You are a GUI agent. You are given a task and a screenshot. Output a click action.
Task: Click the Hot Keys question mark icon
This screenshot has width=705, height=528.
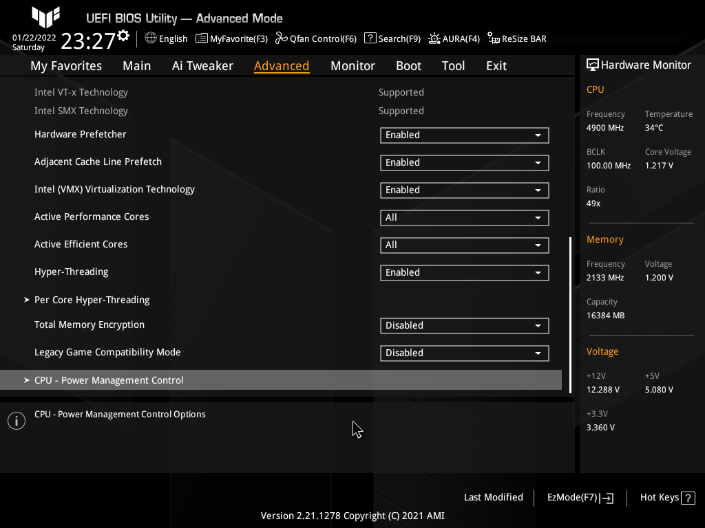[x=688, y=498]
